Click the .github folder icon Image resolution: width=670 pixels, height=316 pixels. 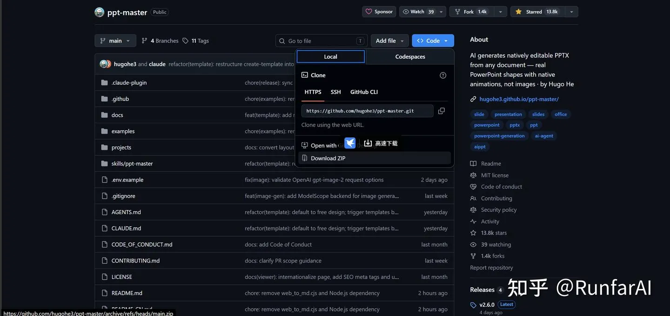pos(104,99)
